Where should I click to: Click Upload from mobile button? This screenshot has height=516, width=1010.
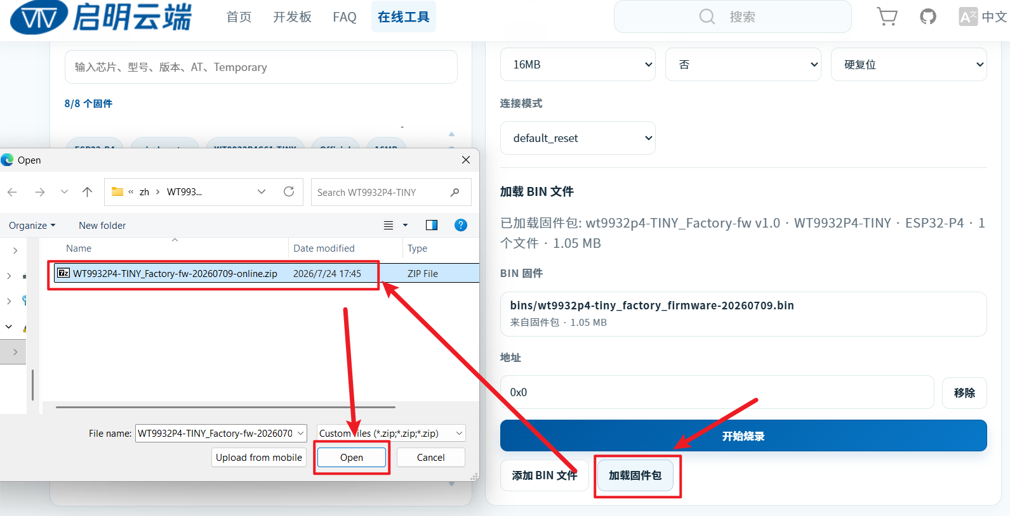tap(259, 458)
